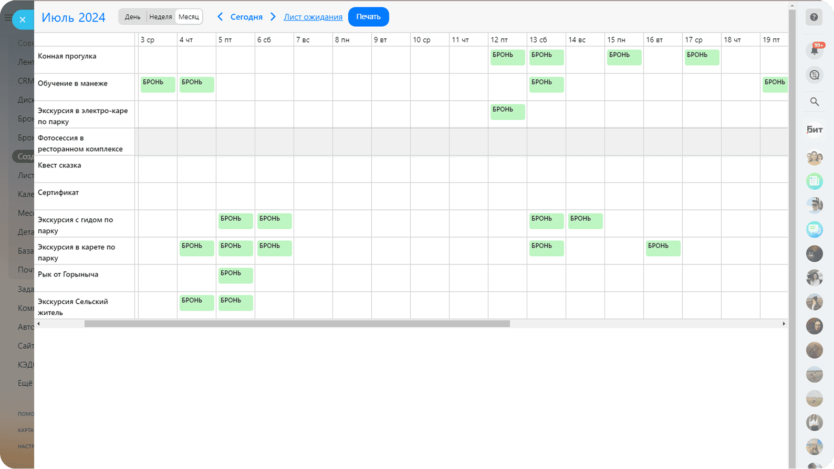Jump to Сегодня

[x=246, y=17]
